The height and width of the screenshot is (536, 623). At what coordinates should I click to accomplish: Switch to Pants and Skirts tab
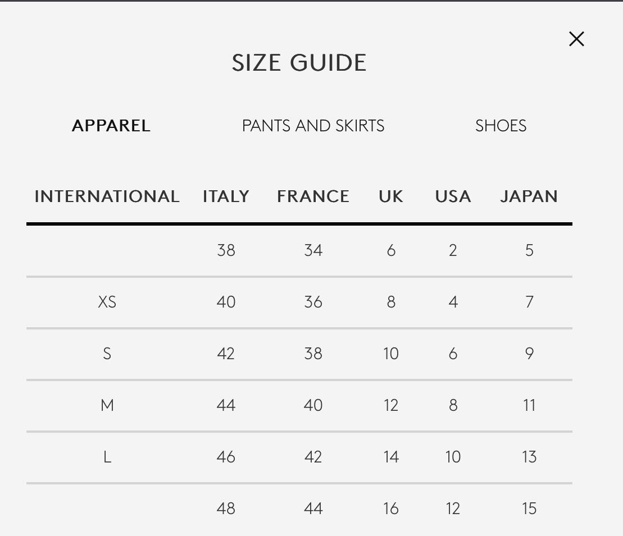(x=313, y=126)
